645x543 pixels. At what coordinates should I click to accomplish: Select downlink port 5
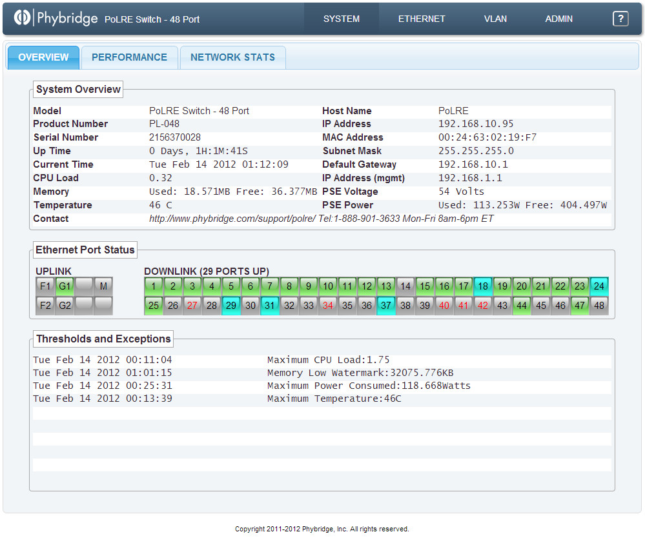pyautogui.click(x=231, y=286)
